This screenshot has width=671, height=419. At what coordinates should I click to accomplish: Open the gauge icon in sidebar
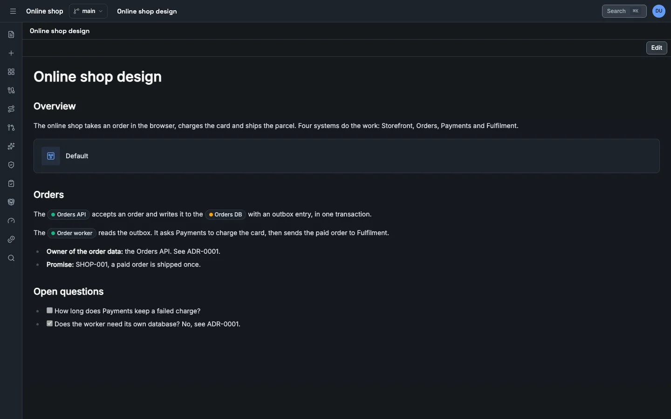(11, 221)
